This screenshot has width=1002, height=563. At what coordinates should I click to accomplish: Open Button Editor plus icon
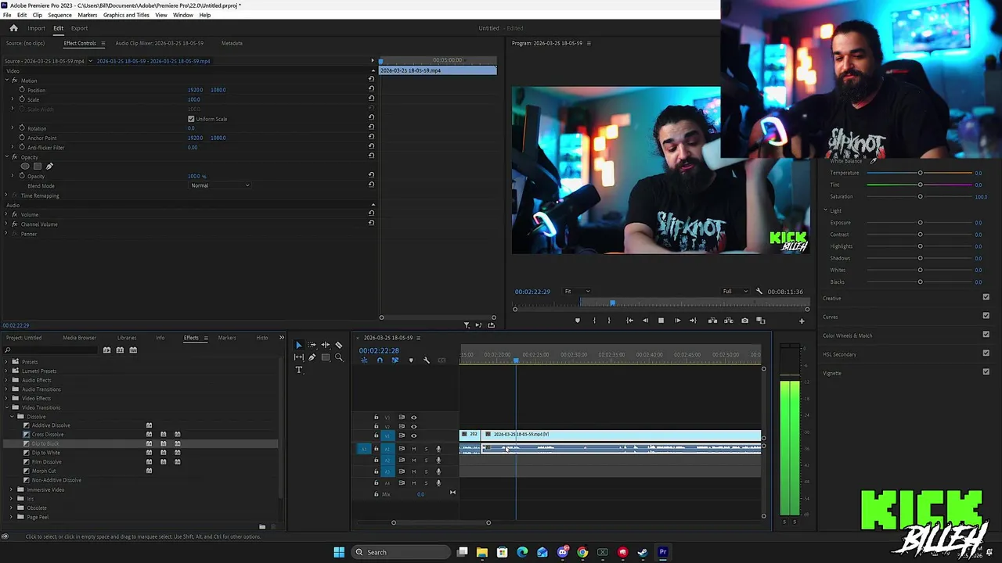point(801,321)
